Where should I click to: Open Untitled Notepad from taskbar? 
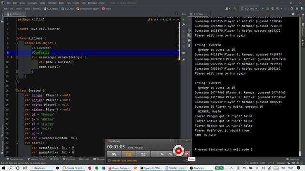pyautogui.click(x=176, y=168)
